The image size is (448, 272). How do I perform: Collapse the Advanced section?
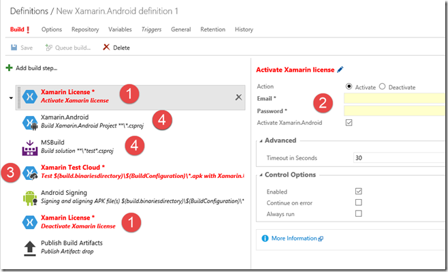point(261,140)
